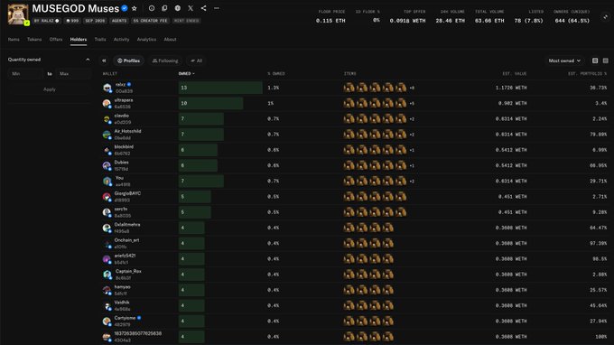Open ralxz's wallet avatar
This screenshot has height=345, width=614.
pyautogui.click(x=107, y=88)
